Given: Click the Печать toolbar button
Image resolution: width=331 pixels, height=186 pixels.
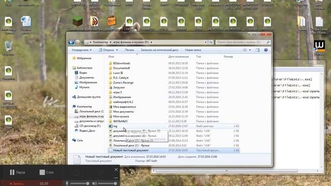Looking at the screenshot, I should coord(129,50).
